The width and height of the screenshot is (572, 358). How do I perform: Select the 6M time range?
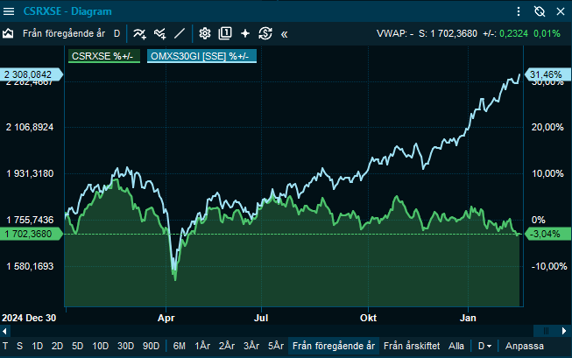tap(179, 346)
